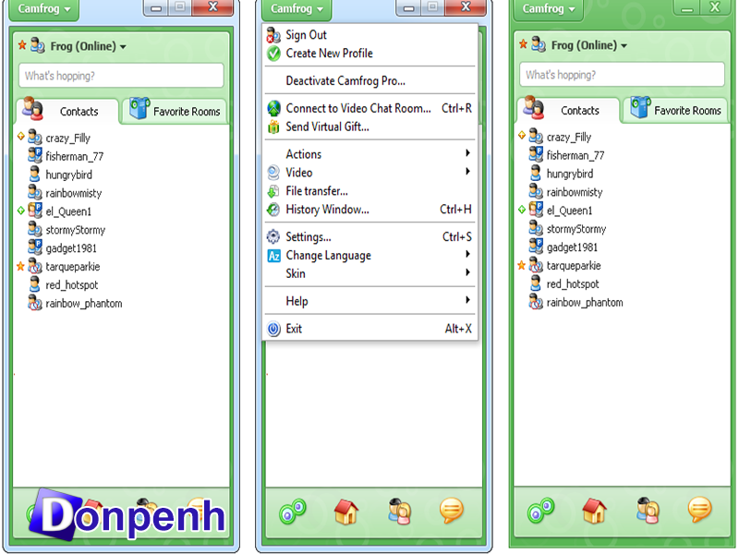This screenshot has width=739, height=554.
Task: Expand Frog (Online) status dropdown in right window
Action: 589,45
